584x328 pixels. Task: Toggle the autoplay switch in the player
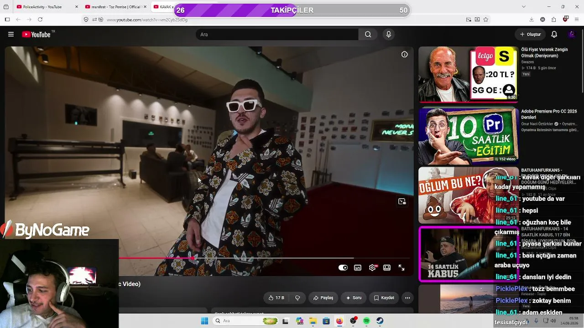tap(343, 268)
